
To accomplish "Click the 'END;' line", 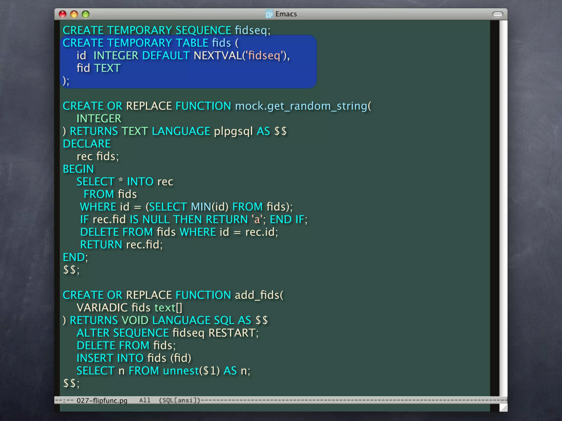I will 75,257.
